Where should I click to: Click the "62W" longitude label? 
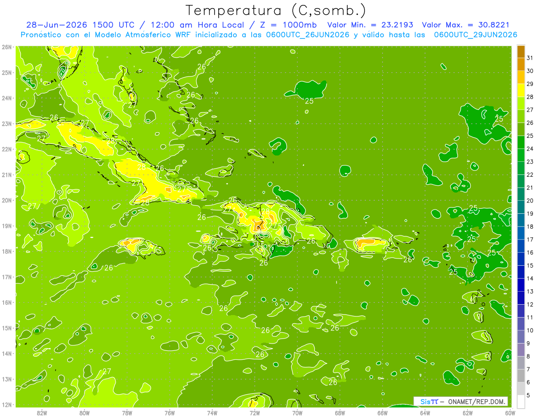pos(467,413)
